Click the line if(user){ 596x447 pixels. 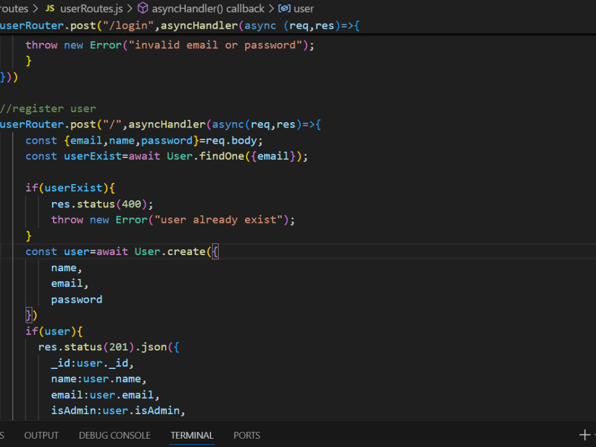[54, 331]
